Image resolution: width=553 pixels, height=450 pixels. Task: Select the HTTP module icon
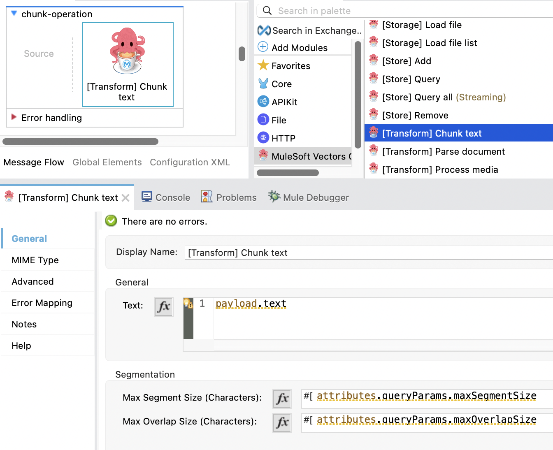tap(263, 137)
